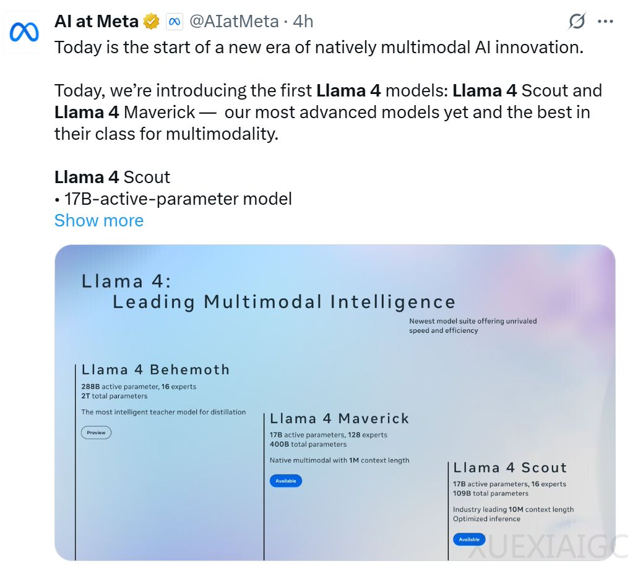Open the AI at Meta profile name

coord(97,22)
